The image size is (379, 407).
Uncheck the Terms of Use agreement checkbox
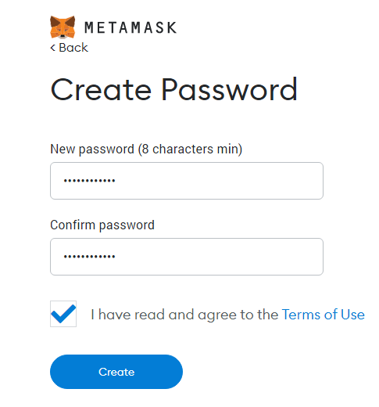(63, 314)
